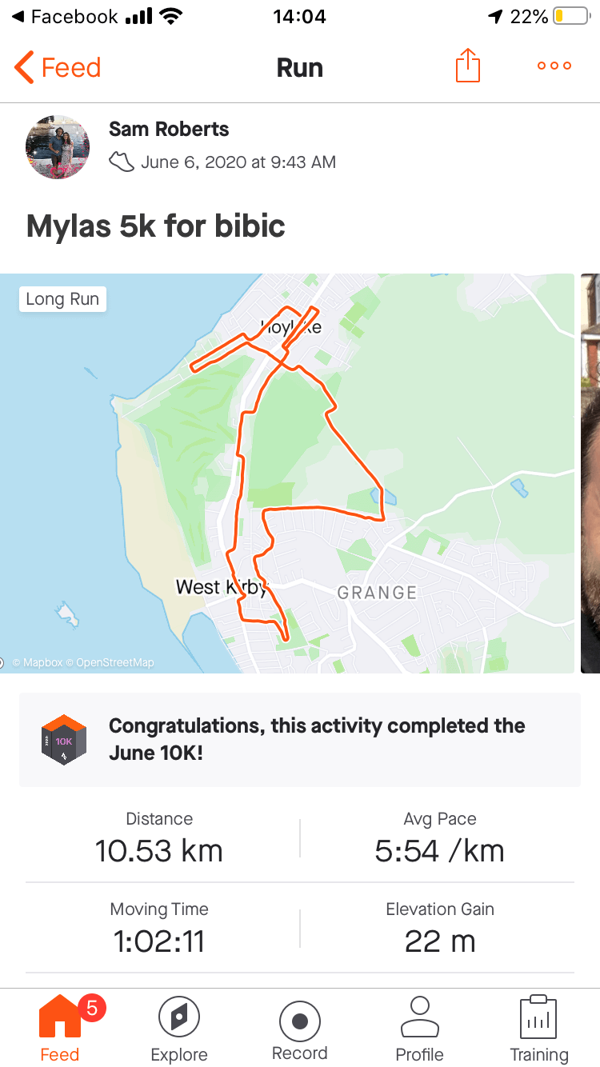Screen dimensions: 600x1067
Task: Open Sam Roberts profile name link
Action: 169,130
